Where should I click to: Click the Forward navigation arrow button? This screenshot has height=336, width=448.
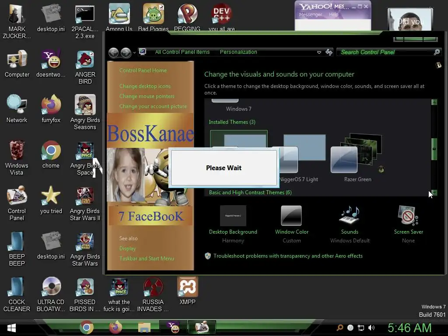[126, 52]
